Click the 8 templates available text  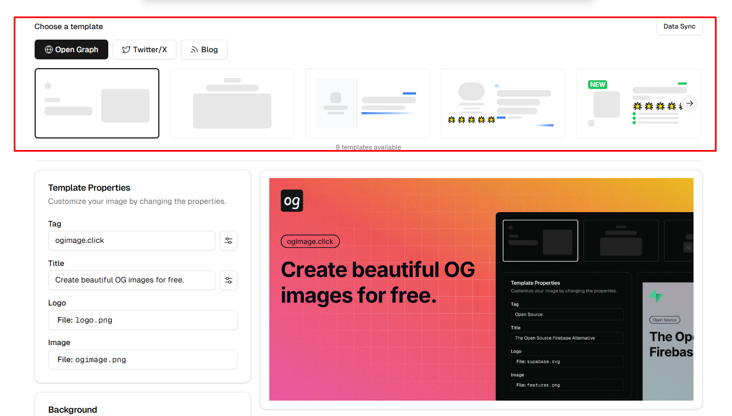[x=368, y=147]
